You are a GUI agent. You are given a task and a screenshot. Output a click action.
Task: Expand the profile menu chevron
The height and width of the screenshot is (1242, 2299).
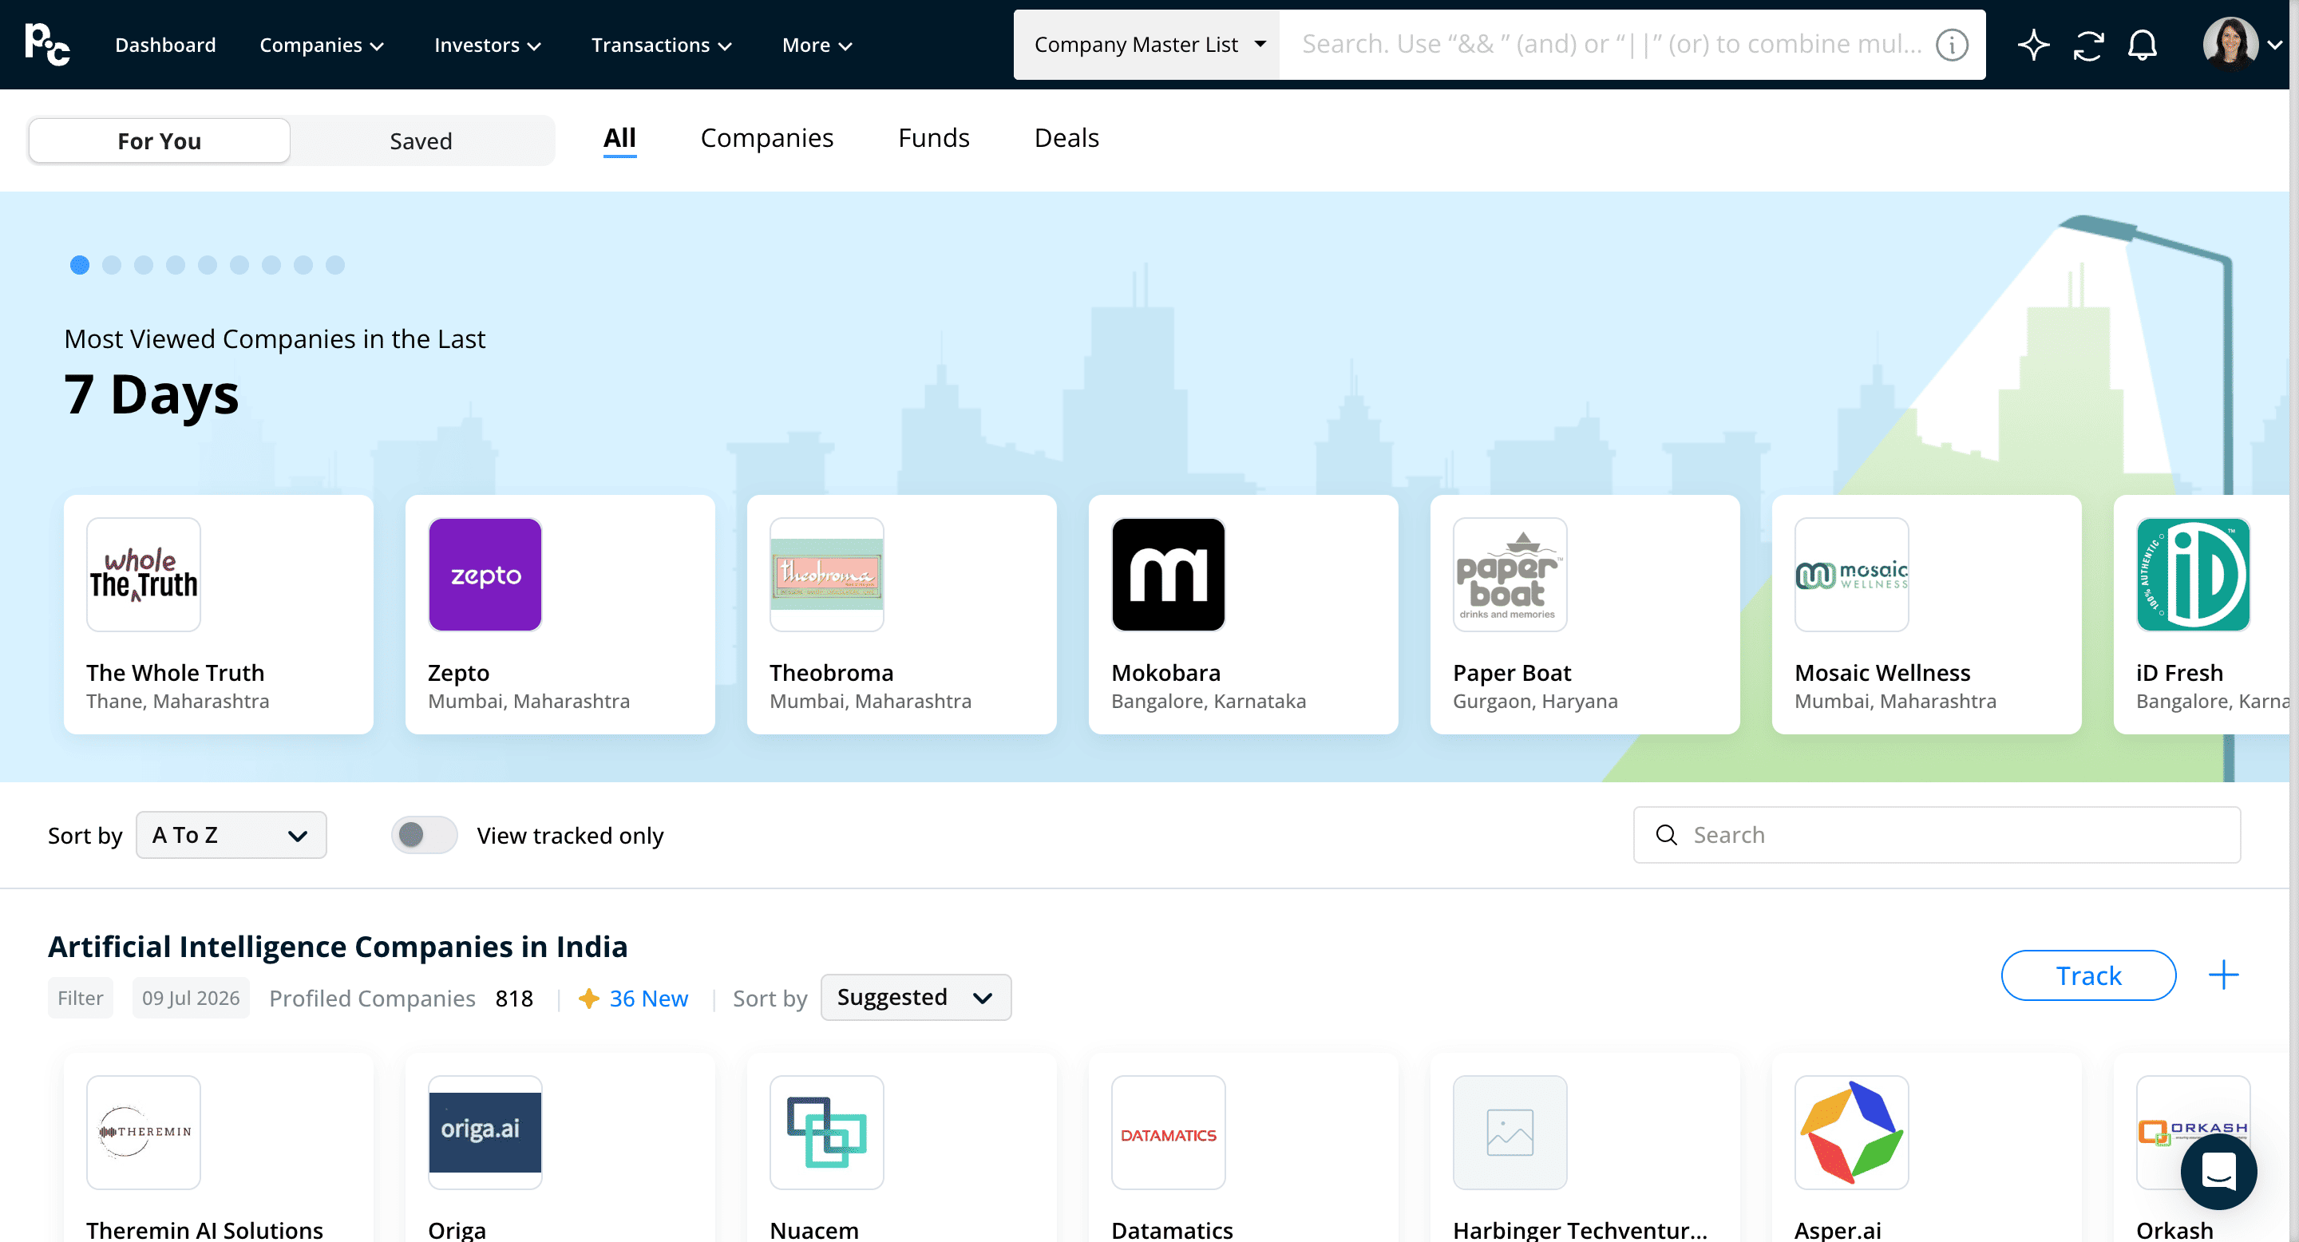coord(2275,45)
